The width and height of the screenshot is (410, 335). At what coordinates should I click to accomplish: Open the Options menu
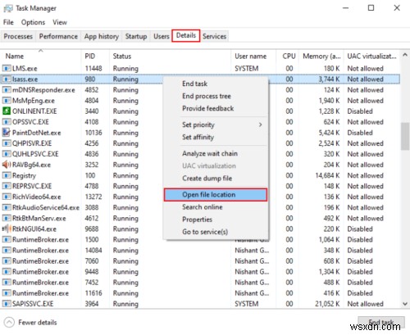click(x=33, y=22)
